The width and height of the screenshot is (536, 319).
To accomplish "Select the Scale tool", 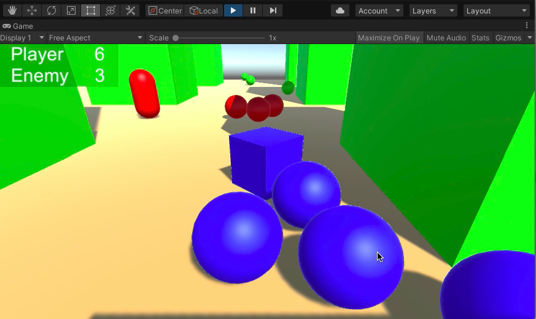I will pyautogui.click(x=71, y=10).
